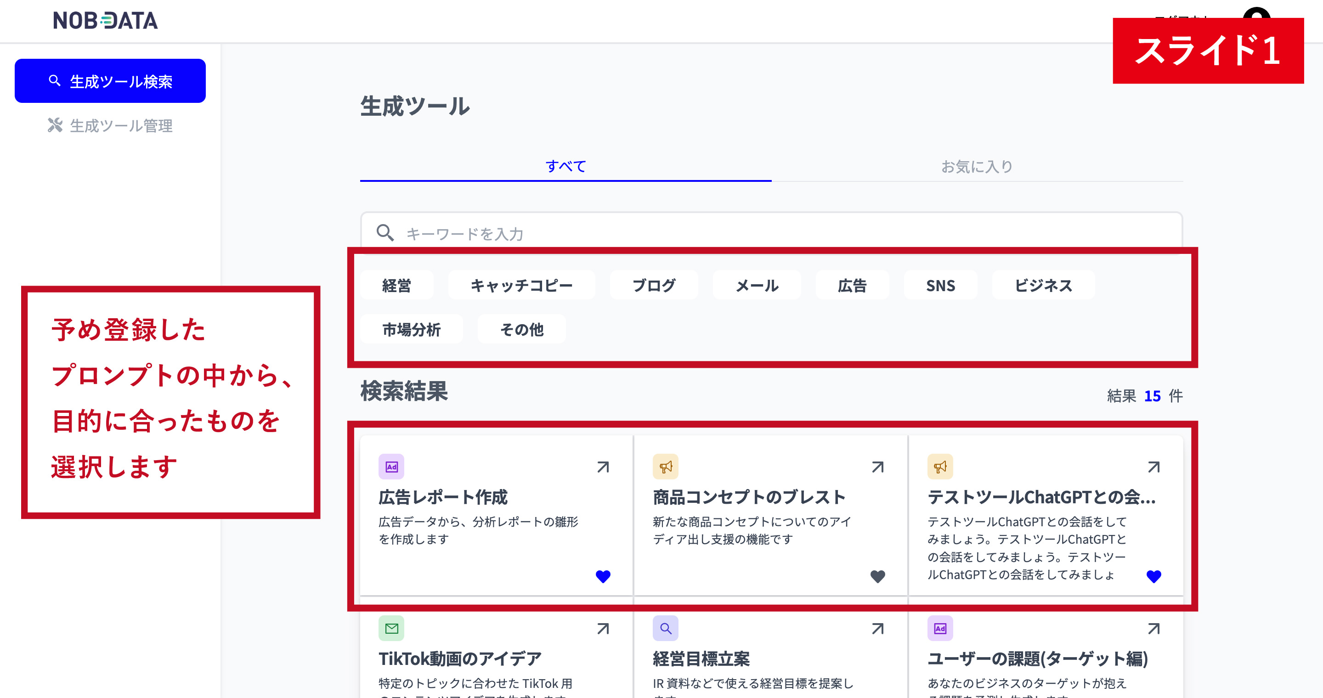The height and width of the screenshot is (698, 1323).
Task: Click the magnifier icon inside the keyword search bar
Action: [384, 234]
